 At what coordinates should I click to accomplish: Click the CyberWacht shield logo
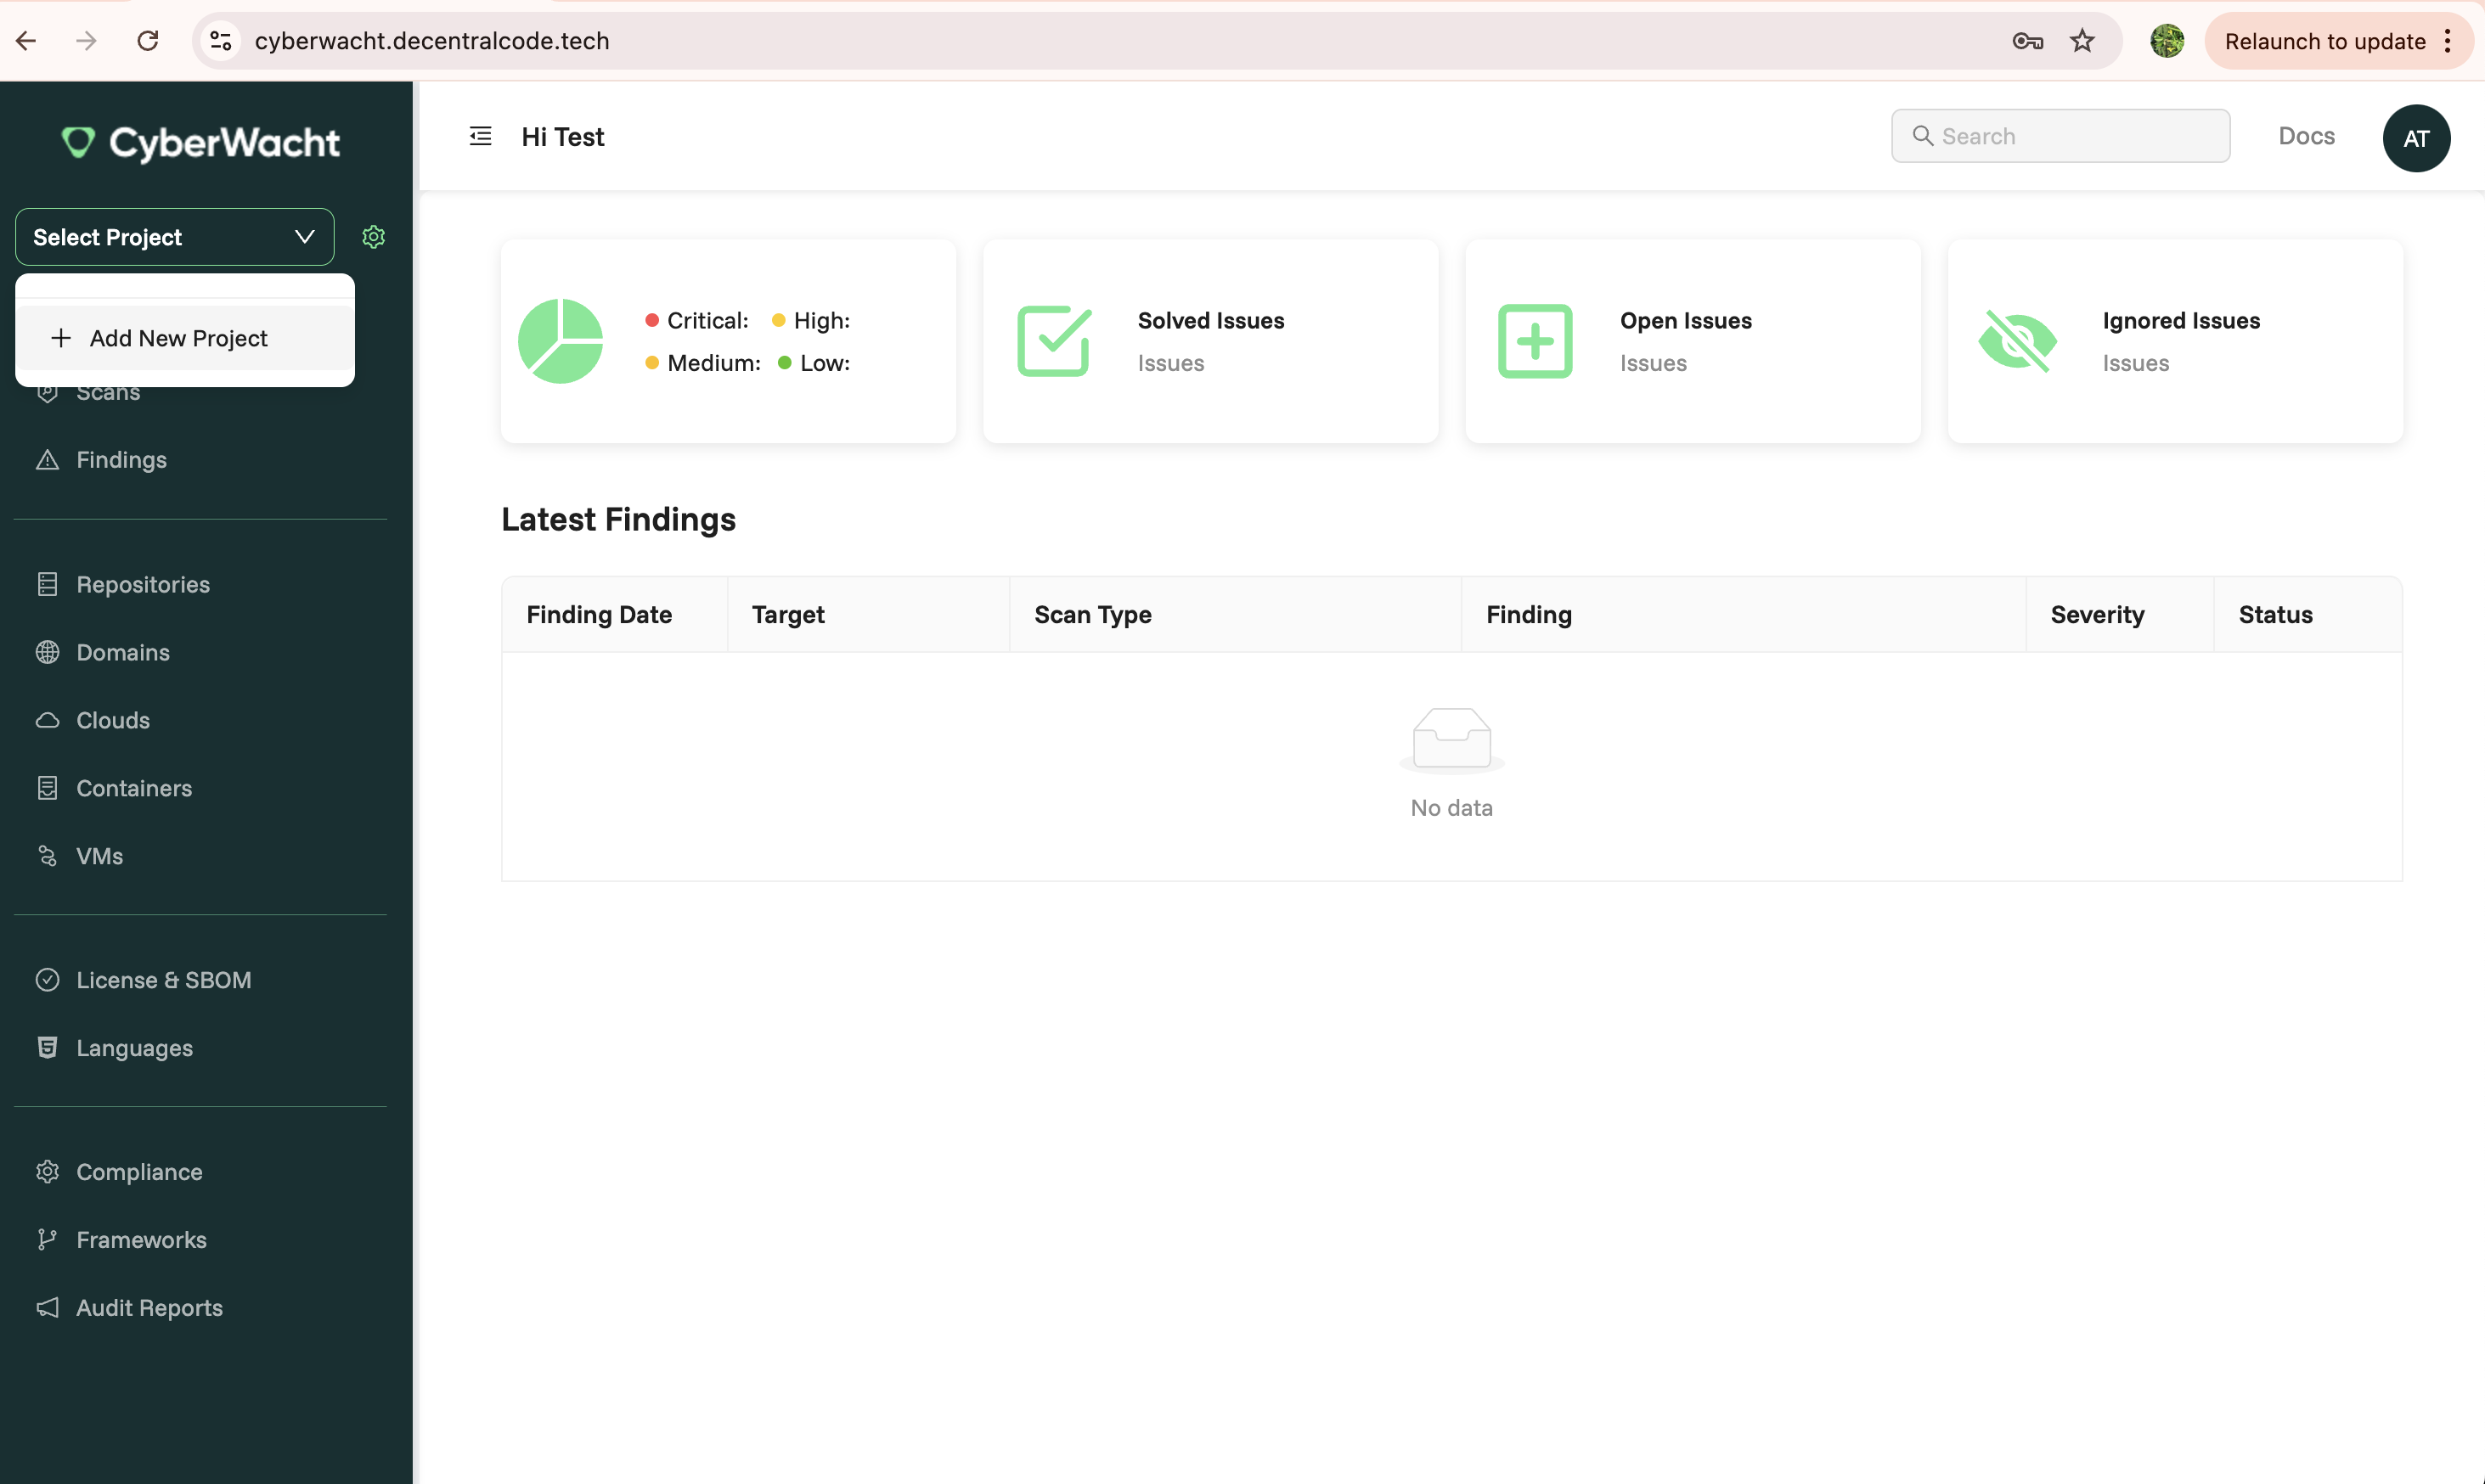[78, 142]
